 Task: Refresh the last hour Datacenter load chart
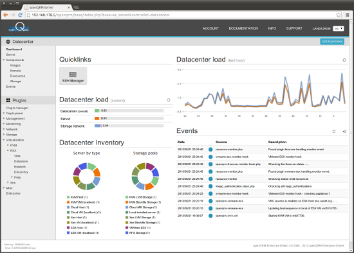point(344,60)
